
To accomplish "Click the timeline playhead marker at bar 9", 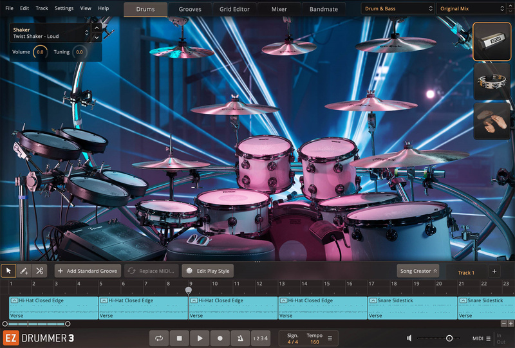I will (x=188, y=291).
